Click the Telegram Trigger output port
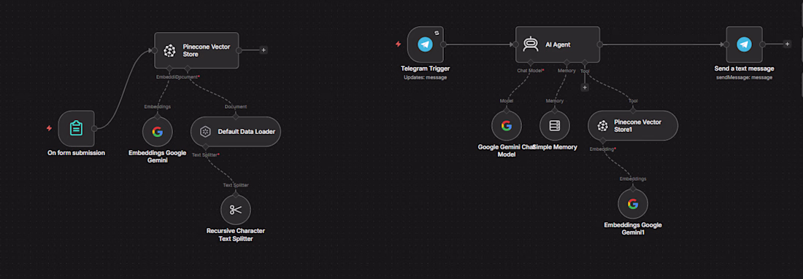This screenshot has height=279, width=803. 443,44
